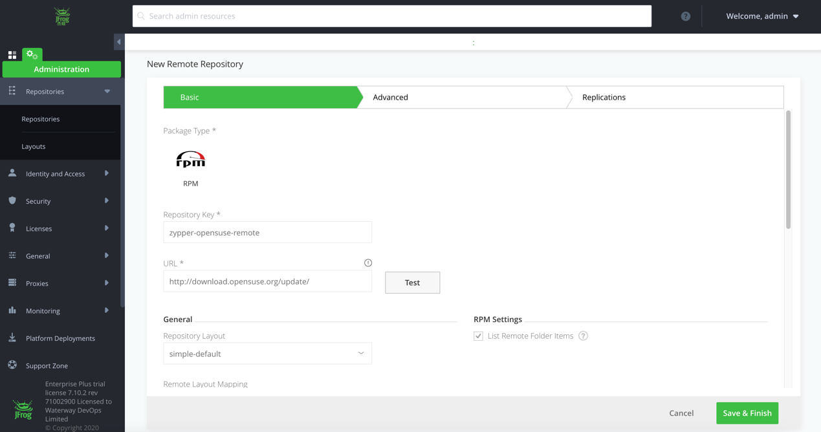Image resolution: width=821 pixels, height=432 pixels.
Task: Click the Licenses ribbon icon
Action: point(12,228)
